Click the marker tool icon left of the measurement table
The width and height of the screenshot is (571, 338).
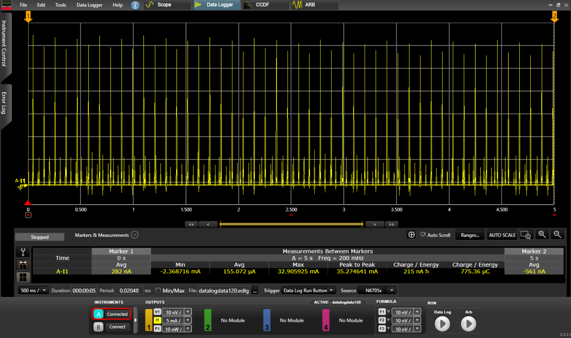click(23, 252)
